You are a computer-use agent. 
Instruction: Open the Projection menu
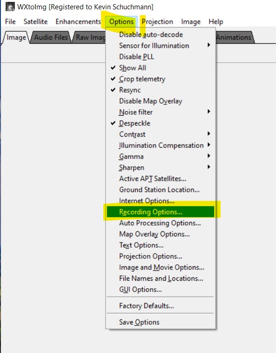click(x=157, y=21)
